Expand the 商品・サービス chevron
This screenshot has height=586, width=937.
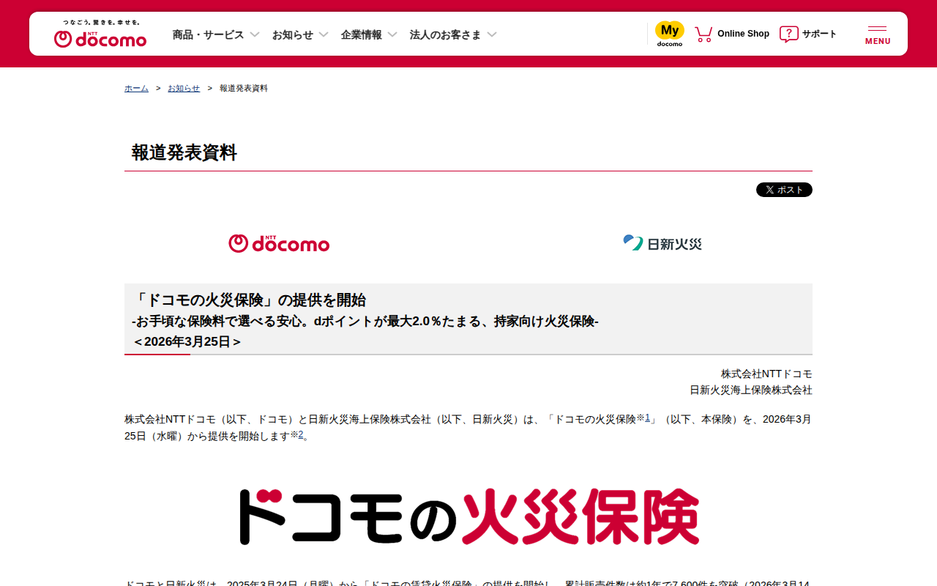255,34
